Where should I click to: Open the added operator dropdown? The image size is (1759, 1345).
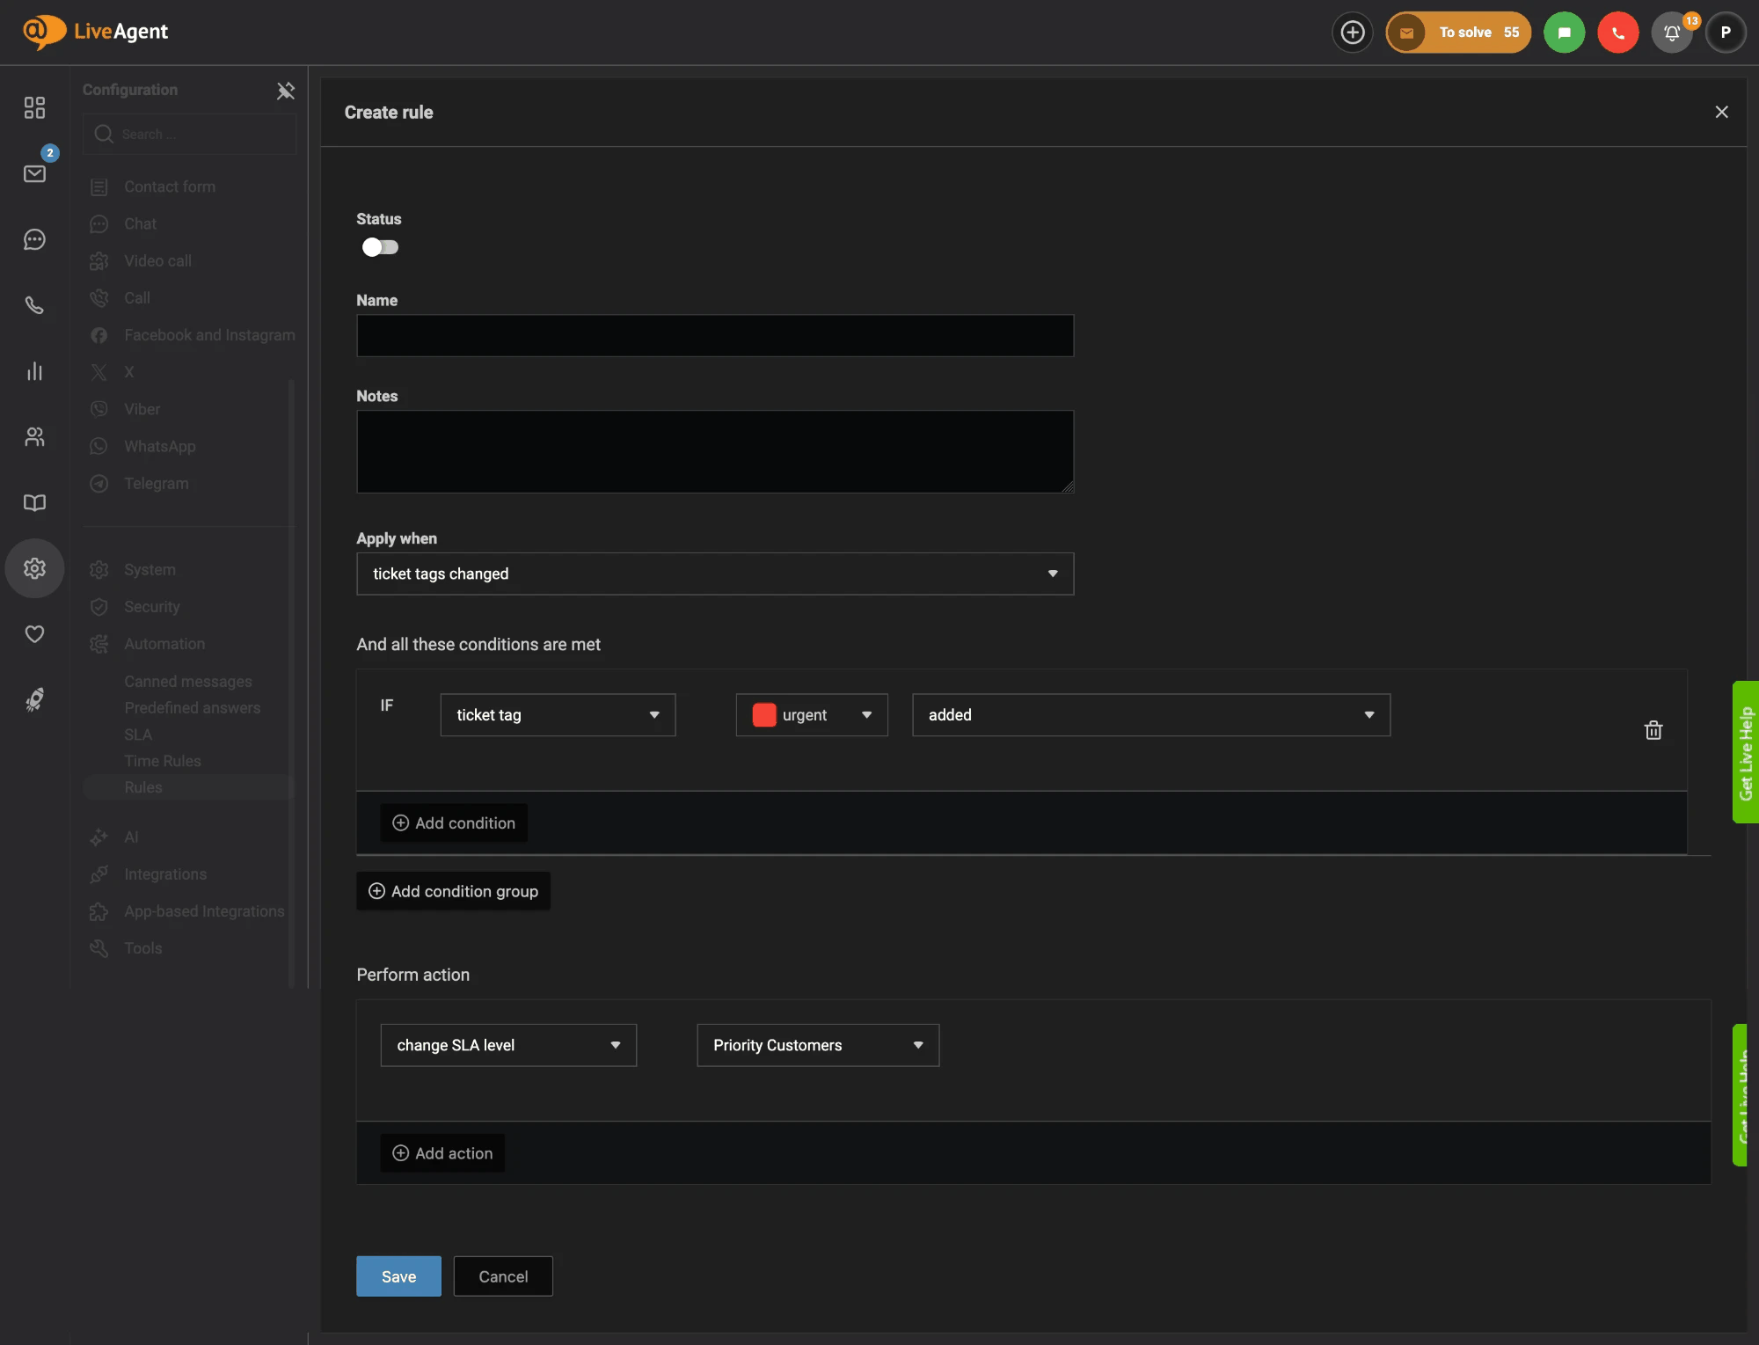click(1151, 715)
